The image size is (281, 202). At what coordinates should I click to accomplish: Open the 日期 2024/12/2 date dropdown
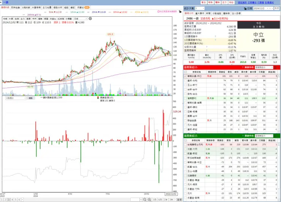263,8
